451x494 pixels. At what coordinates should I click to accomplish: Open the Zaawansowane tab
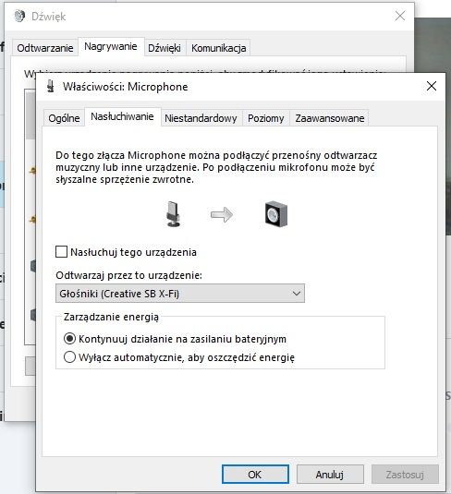tap(330, 118)
